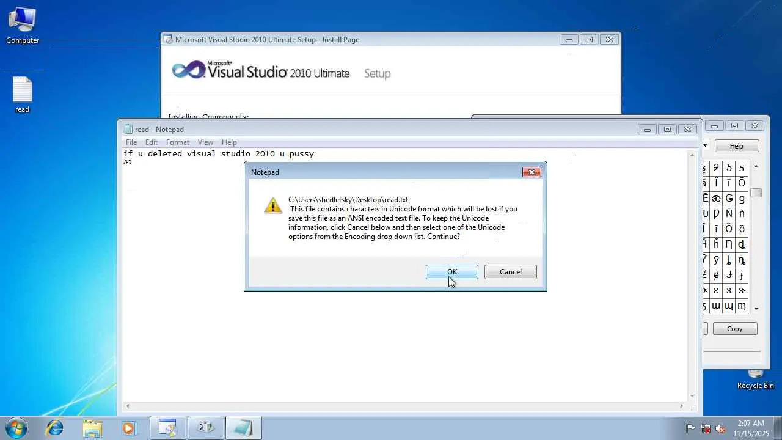Screen dimensions: 782x440
Task: Minimize the Visual Studio Setup window
Action: tap(569, 39)
